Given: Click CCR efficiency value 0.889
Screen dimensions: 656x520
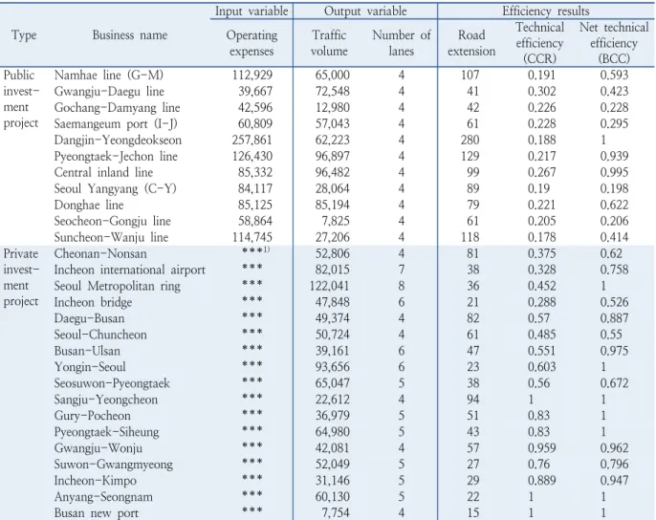Looking at the screenshot, I should point(542,481).
